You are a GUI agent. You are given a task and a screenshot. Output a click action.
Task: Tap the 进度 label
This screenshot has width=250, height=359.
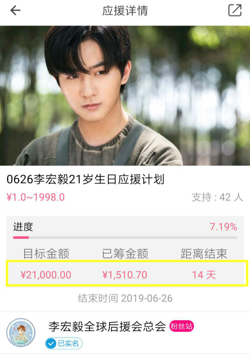[x=23, y=227]
